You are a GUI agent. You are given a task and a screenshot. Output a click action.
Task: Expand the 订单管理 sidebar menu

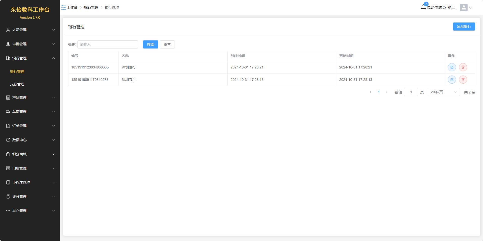point(30,126)
